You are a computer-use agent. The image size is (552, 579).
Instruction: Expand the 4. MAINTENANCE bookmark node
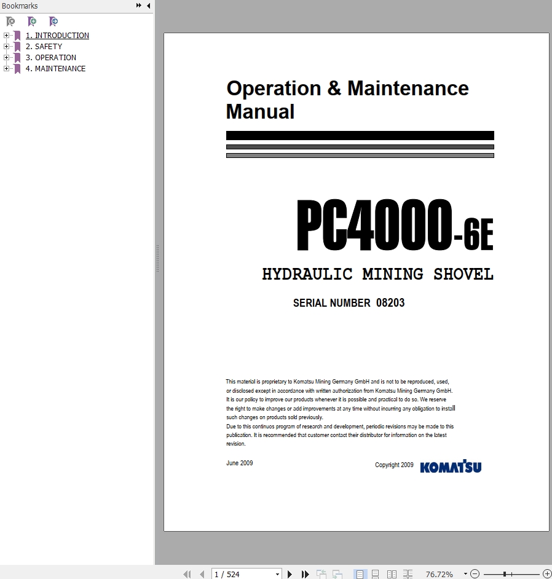tap(6, 69)
